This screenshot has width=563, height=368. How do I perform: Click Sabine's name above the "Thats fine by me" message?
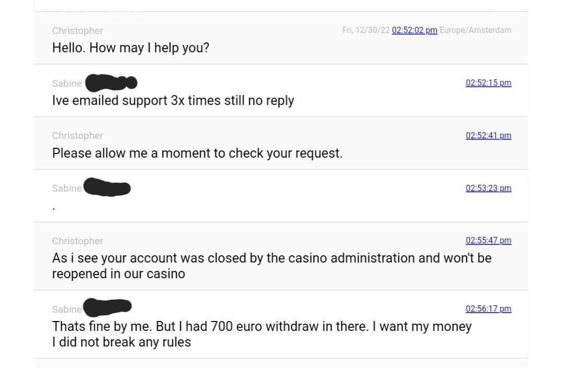click(x=67, y=310)
